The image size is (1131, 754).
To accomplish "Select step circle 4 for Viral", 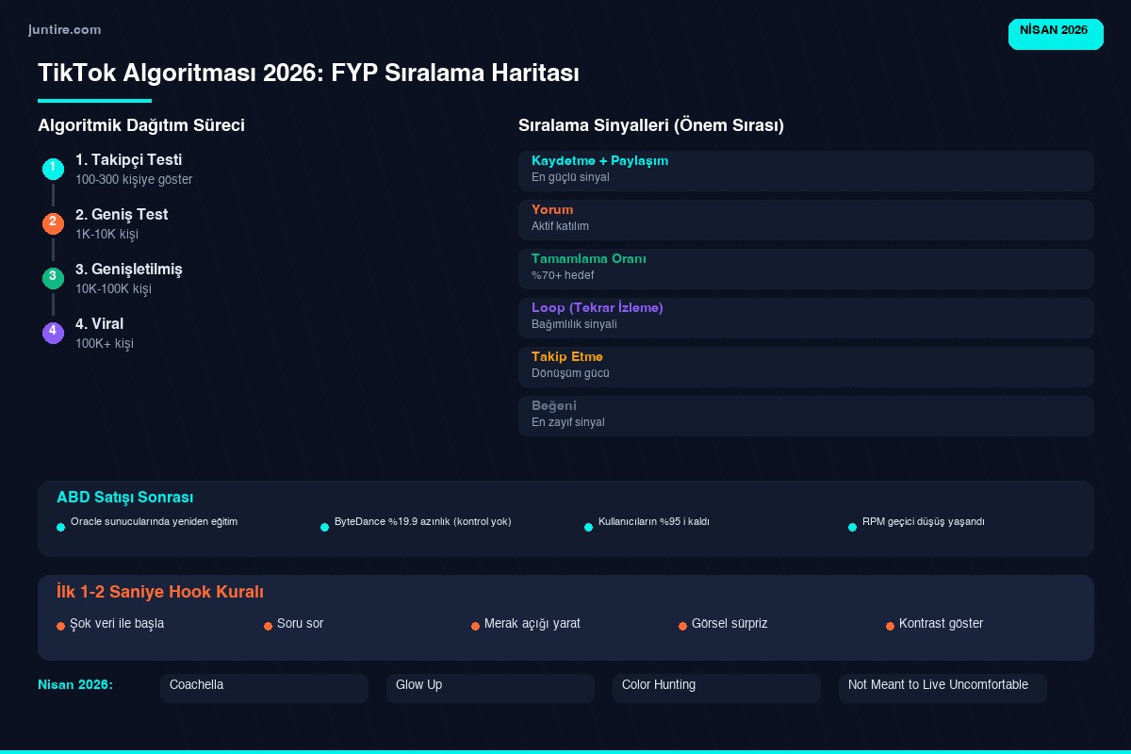I will [x=53, y=333].
